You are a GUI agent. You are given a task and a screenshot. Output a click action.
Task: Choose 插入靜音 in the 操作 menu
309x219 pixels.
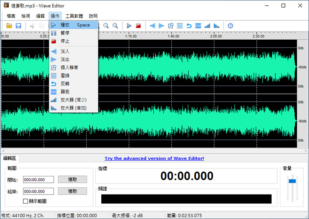[x=69, y=67]
